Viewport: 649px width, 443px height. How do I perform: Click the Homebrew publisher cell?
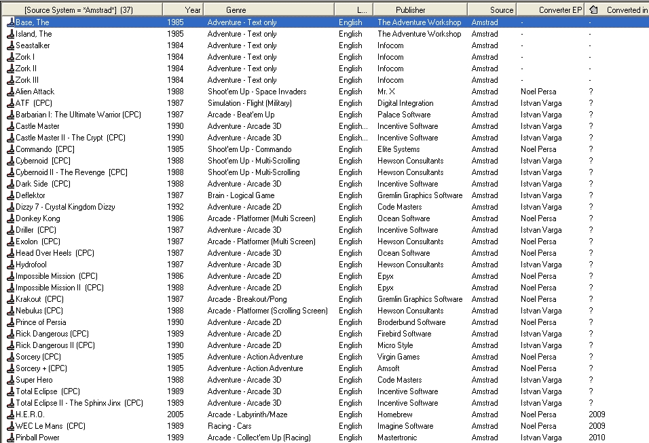(395, 415)
